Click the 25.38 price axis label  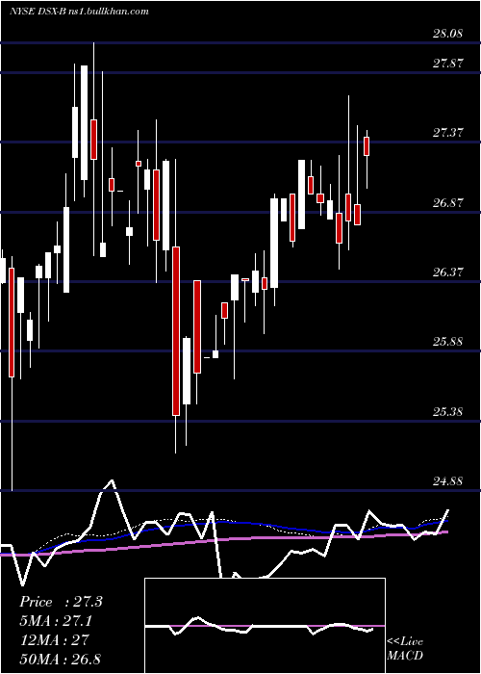(x=448, y=412)
